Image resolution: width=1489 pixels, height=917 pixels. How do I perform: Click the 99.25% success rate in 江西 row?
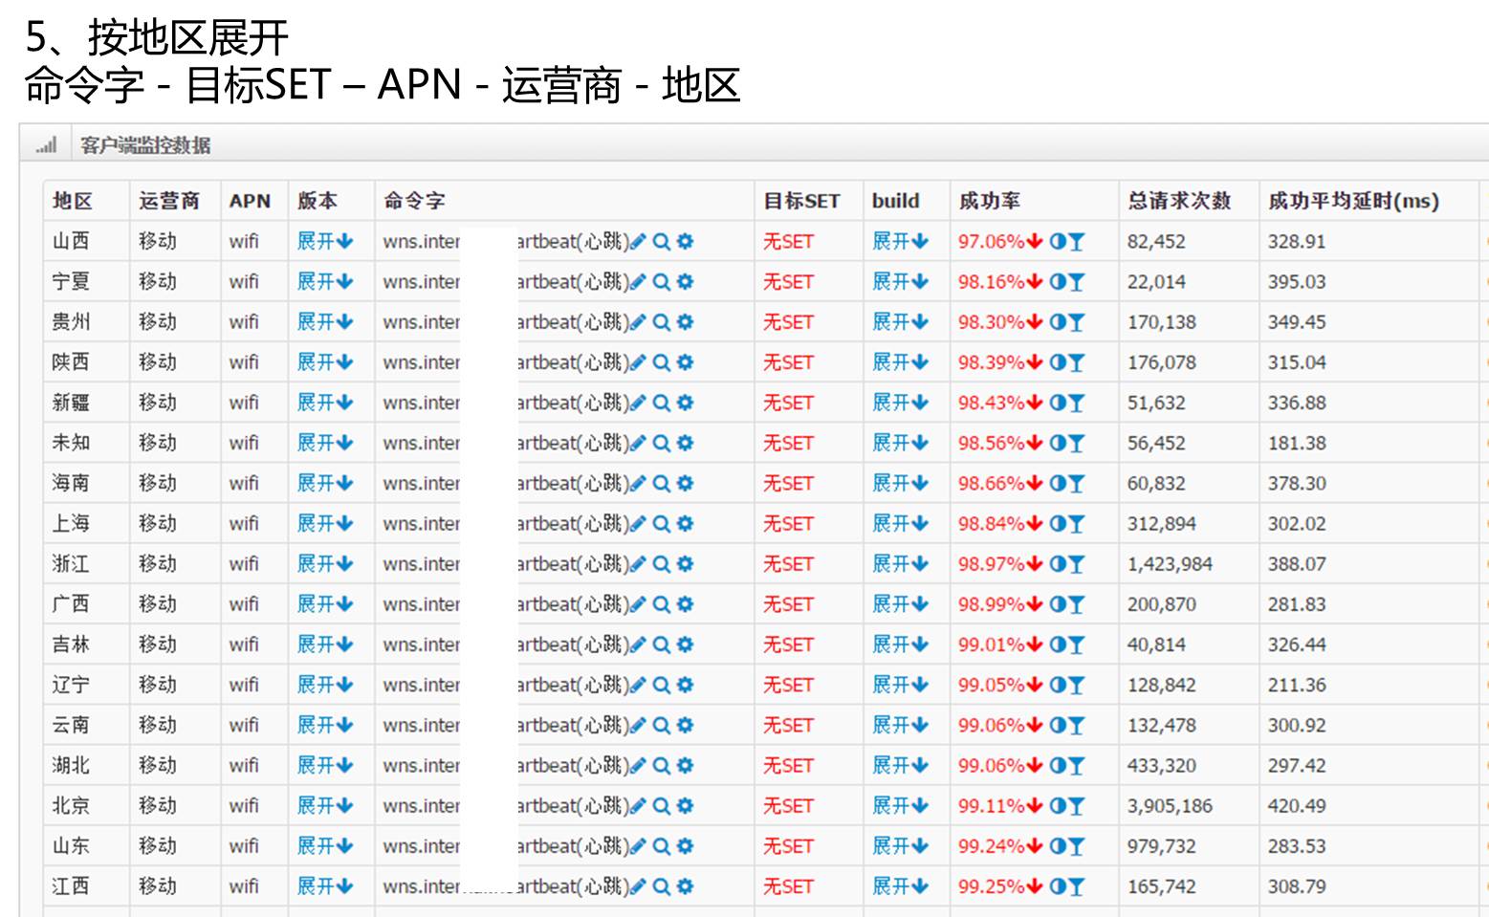click(992, 886)
